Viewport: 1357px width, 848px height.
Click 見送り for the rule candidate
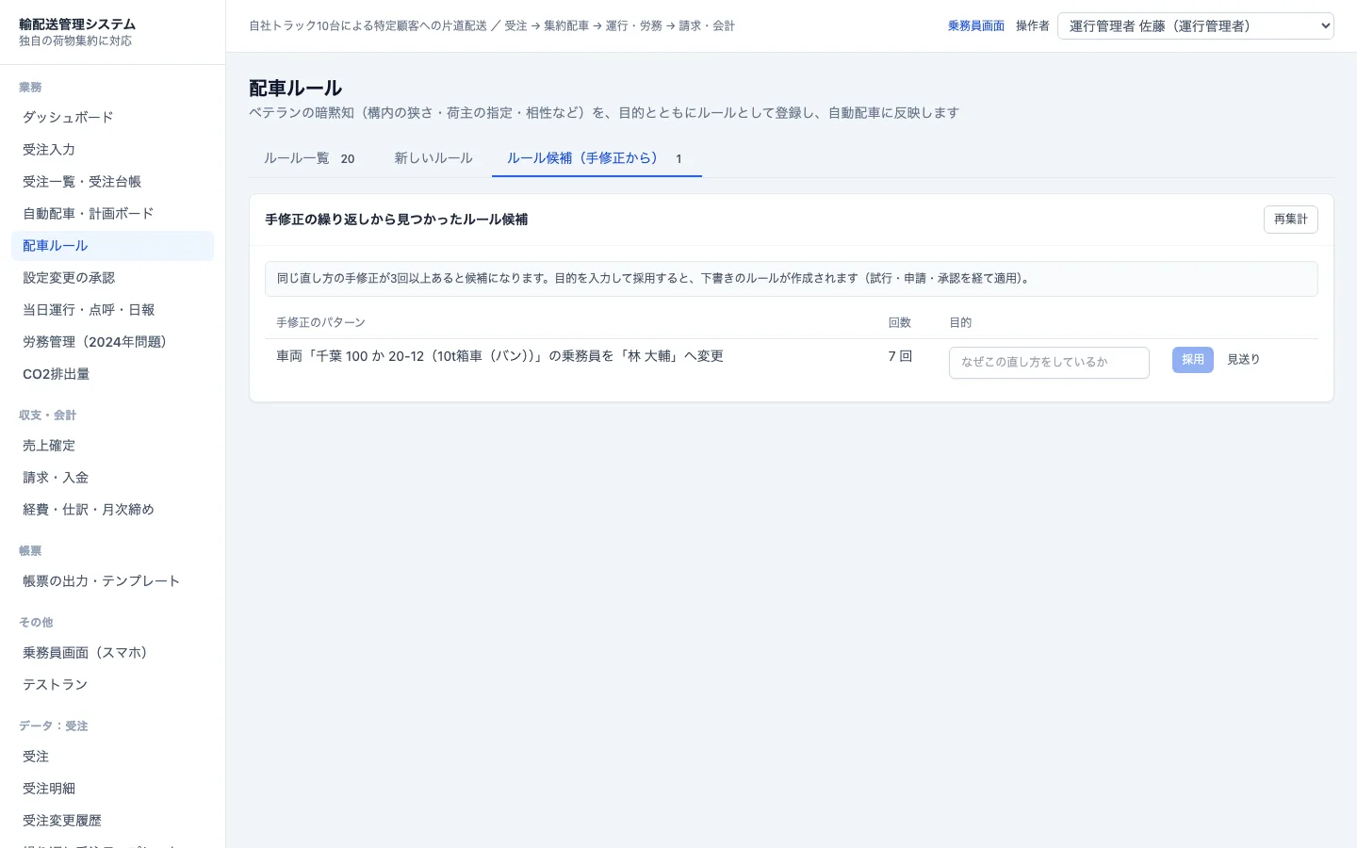click(x=1243, y=360)
